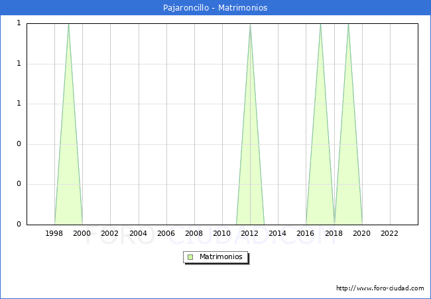The image size is (431, 299).
Task: Select the 2019 peak tip in chart
Action: [x=348, y=25]
